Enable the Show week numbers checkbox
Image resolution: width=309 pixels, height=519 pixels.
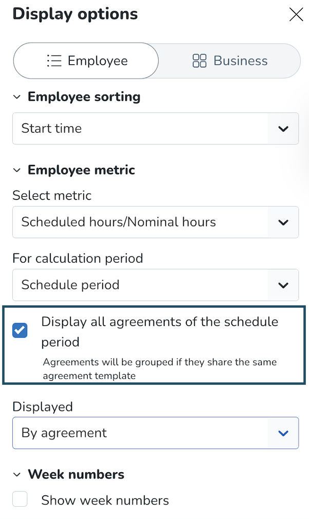coord(20,499)
